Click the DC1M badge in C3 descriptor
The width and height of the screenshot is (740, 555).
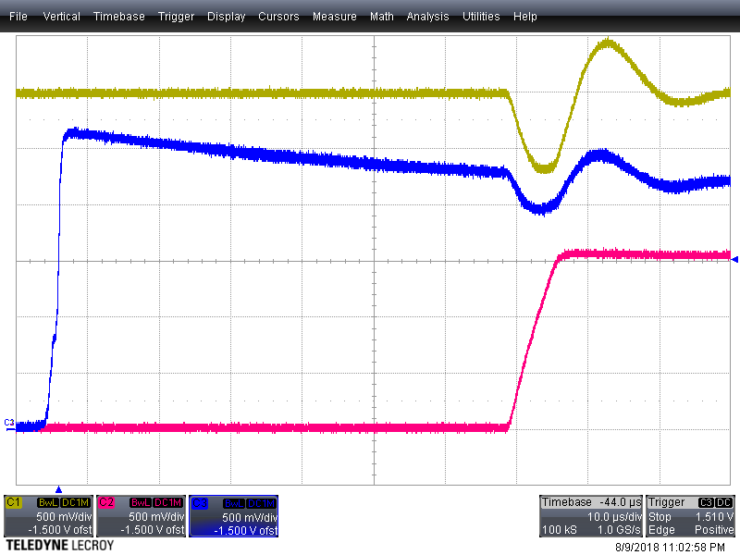pyautogui.click(x=261, y=503)
